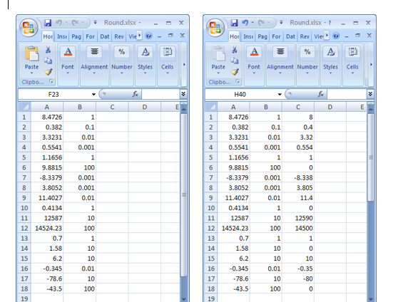Click formula bar input in right window
Screen dimensions: 408x302
(x=347, y=94)
